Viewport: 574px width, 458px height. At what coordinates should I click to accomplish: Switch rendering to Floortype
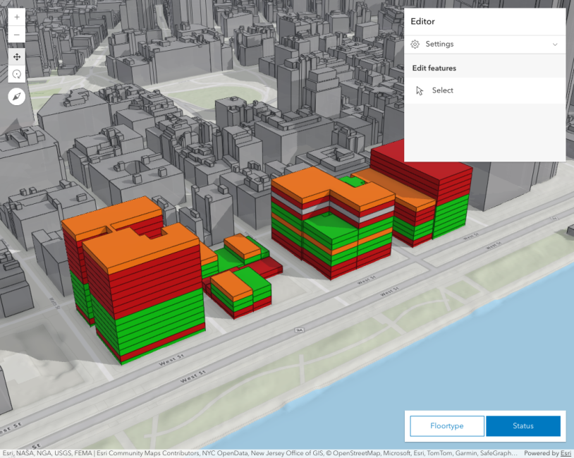click(x=447, y=426)
